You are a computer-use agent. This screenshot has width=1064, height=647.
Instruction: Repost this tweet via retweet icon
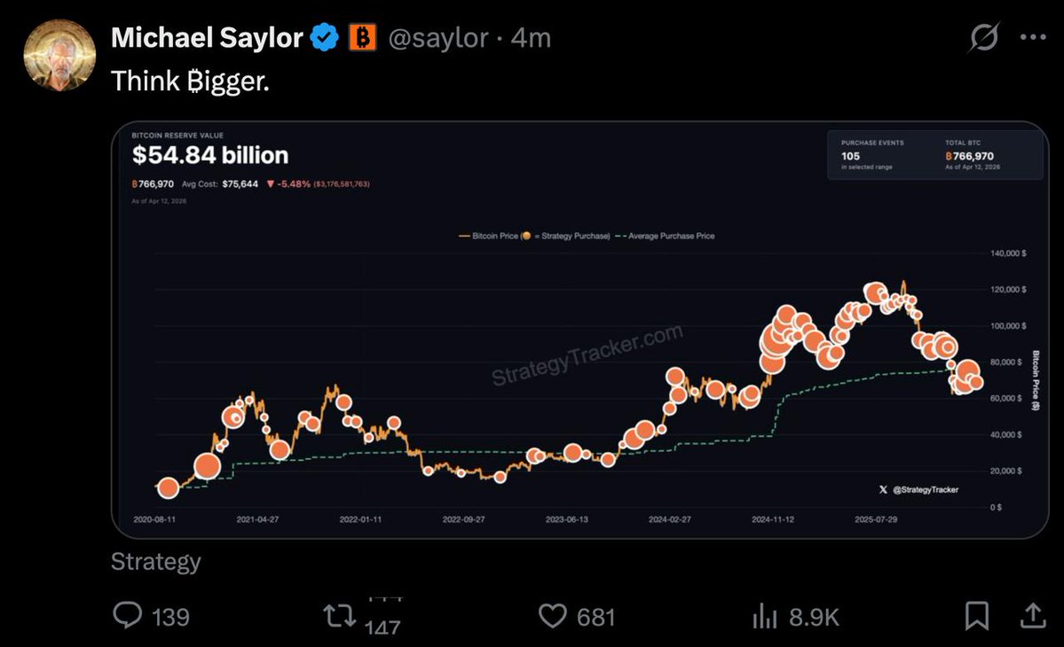[339, 615]
